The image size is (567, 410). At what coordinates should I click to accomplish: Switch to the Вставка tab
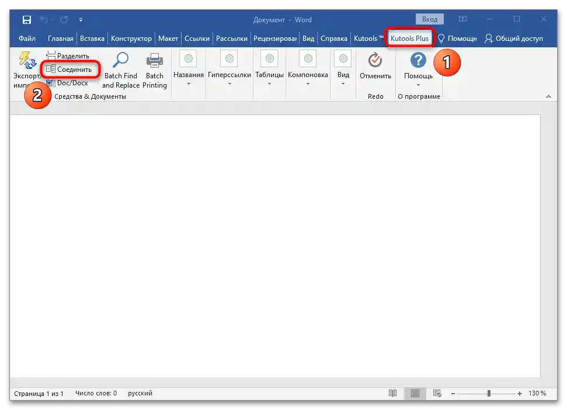point(92,39)
